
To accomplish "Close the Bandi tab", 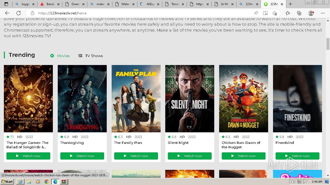I will [58, 4].
